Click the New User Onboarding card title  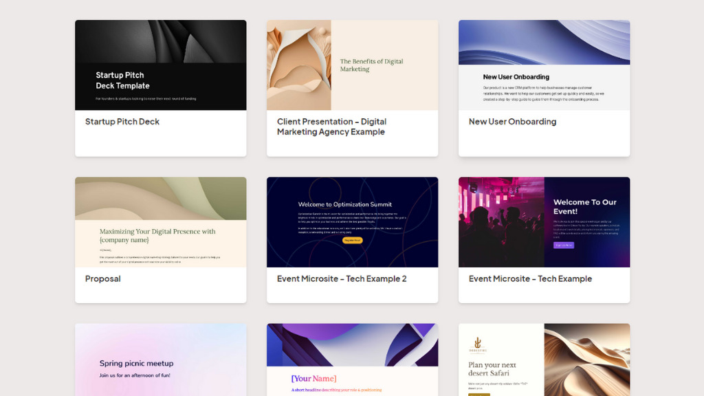pyautogui.click(x=512, y=122)
